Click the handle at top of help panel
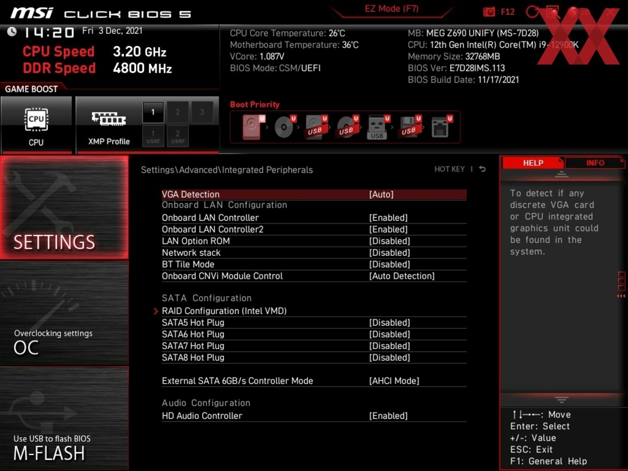 (562, 174)
